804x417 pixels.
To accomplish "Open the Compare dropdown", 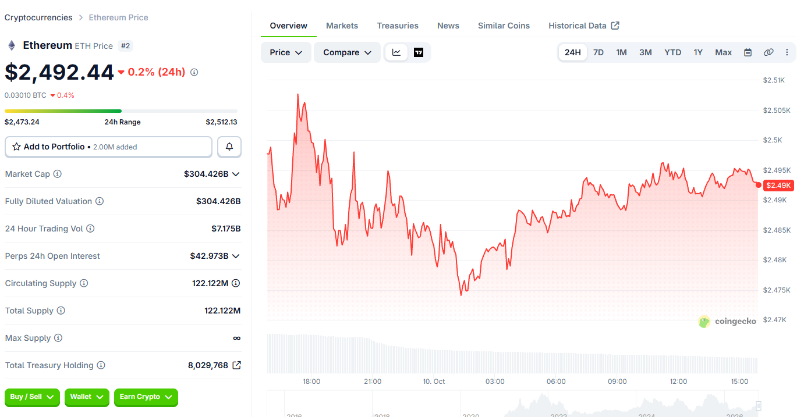I will pyautogui.click(x=348, y=52).
